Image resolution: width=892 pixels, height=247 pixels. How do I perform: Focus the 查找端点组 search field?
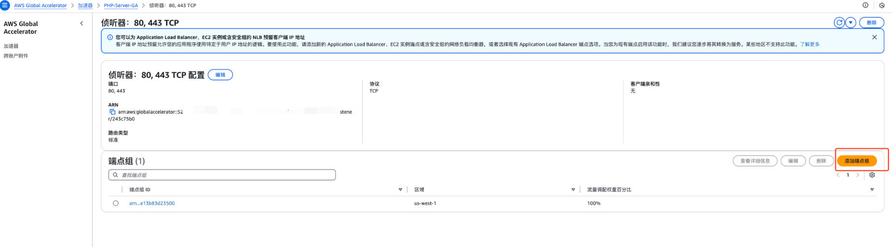coord(222,175)
